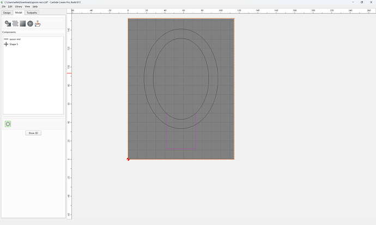This screenshot has height=225, width=376.
Task: Switch to the Model tab
Action: [19, 12]
